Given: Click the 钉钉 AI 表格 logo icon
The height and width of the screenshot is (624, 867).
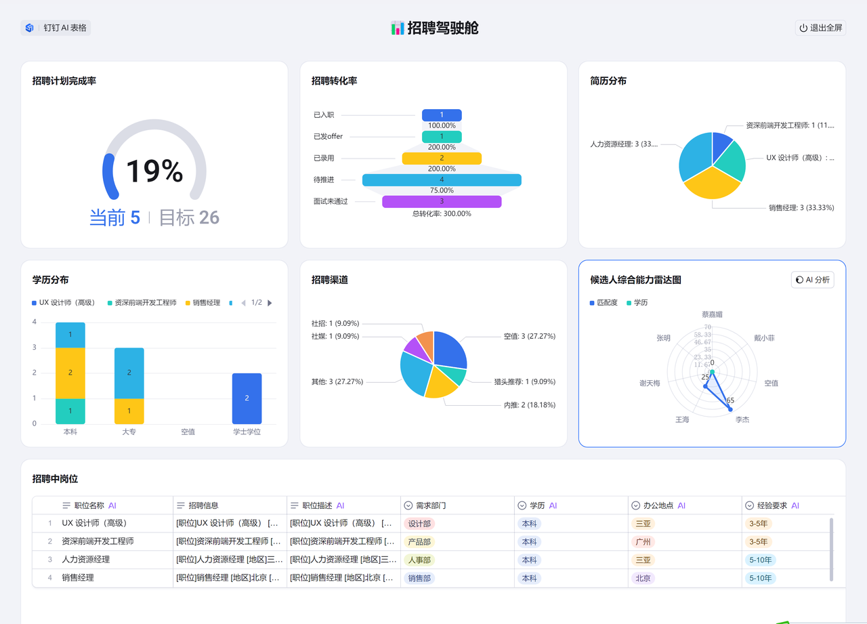Looking at the screenshot, I should pyautogui.click(x=30, y=28).
